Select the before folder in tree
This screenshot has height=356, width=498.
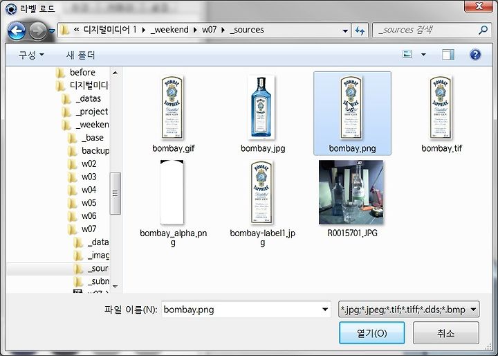(x=75, y=73)
